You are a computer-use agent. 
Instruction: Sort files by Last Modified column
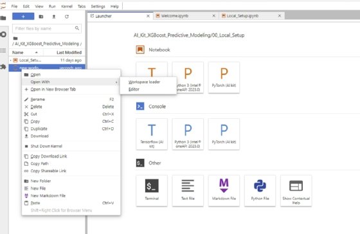(64, 53)
